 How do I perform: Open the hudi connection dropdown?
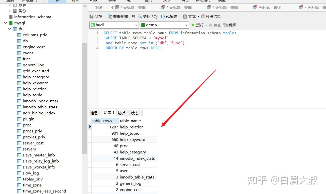(x=136, y=25)
